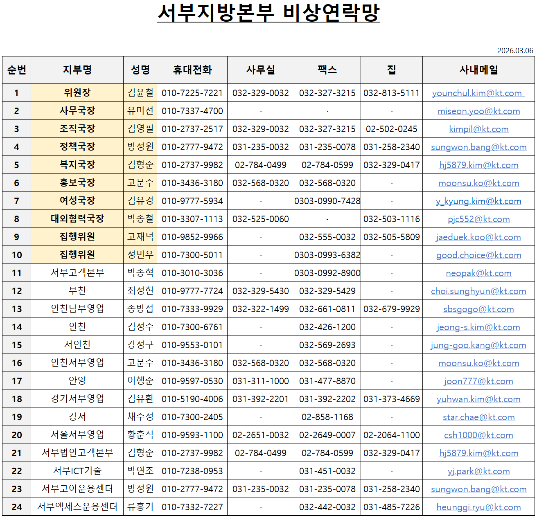The image size is (537, 518).
Task: Click the csh1000@kt.com link
Action: 478,435
